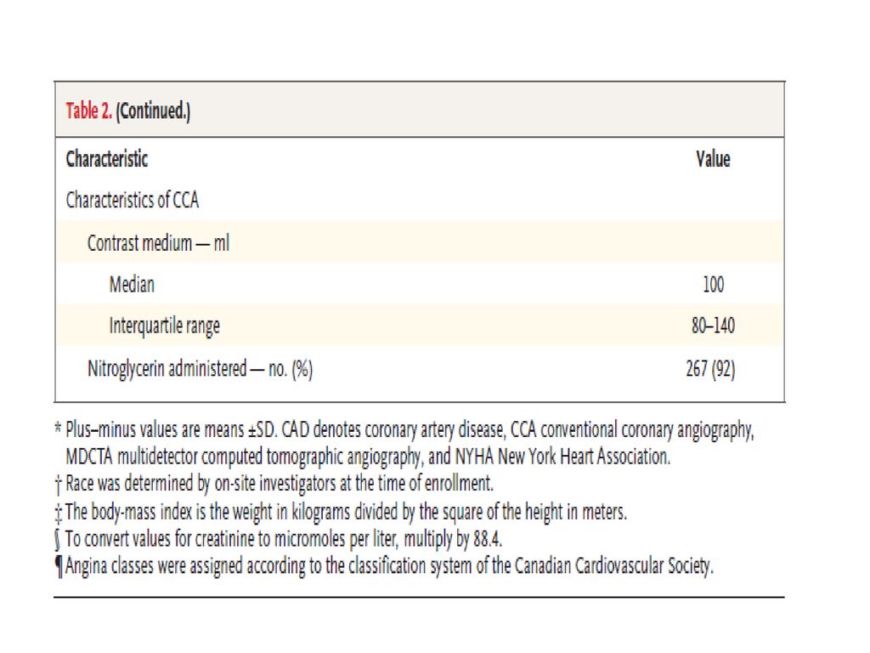The image size is (870, 653).
Task: Select the 'Characteristic' column header
Action: 107,159
